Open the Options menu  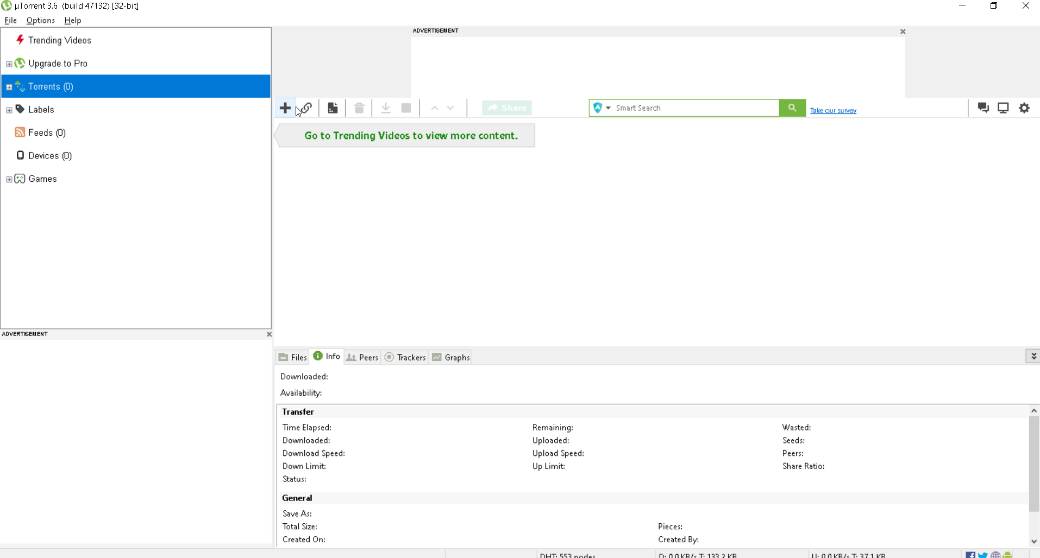(x=40, y=20)
